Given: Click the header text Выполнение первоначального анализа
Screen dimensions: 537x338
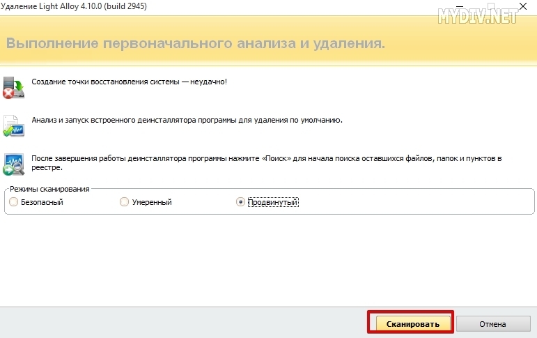Looking at the screenshot, I should pos(195,43).
